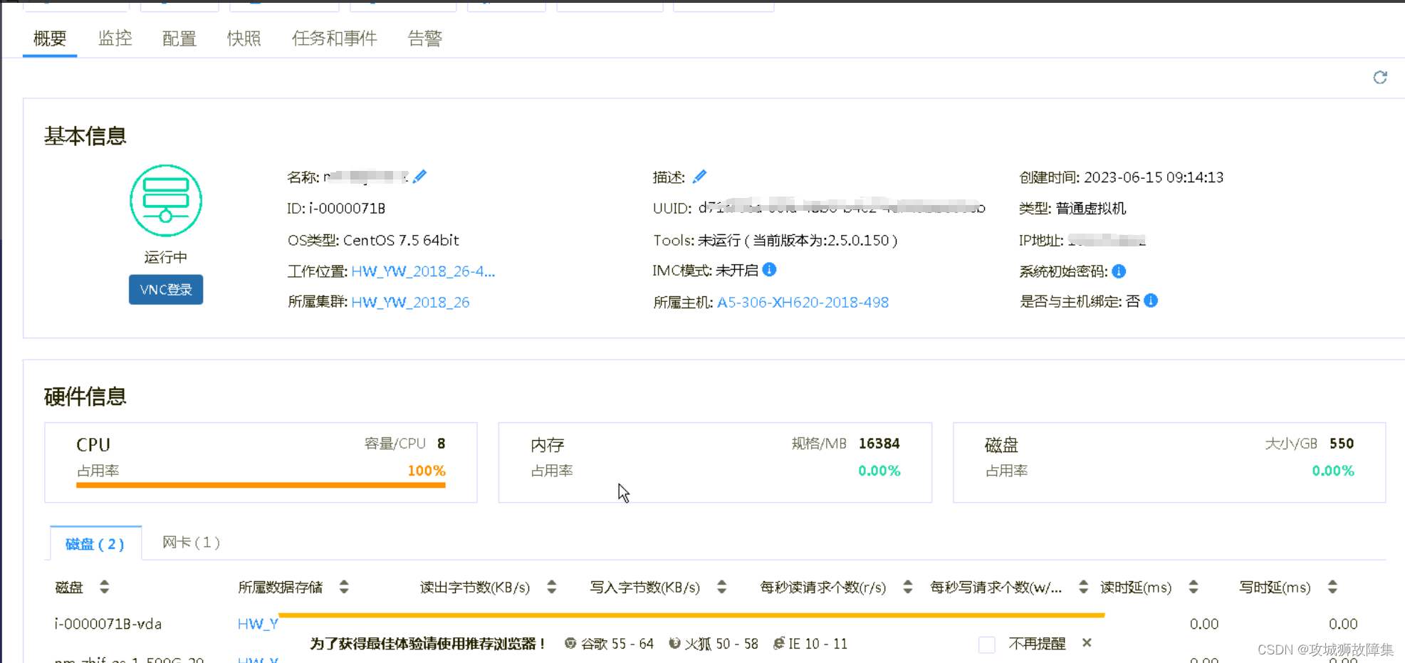Click the Firefox browser icon in banner
This screenshot has height=663, width=1405.
click(x=674, y=643)
